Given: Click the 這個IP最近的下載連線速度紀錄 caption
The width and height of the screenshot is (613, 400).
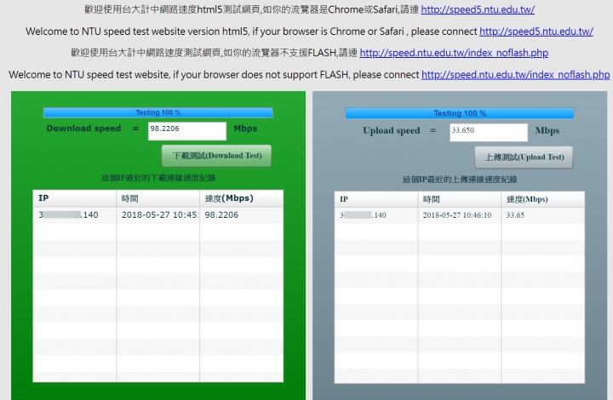Looking at the screenshot, I should tap(158, 178).
